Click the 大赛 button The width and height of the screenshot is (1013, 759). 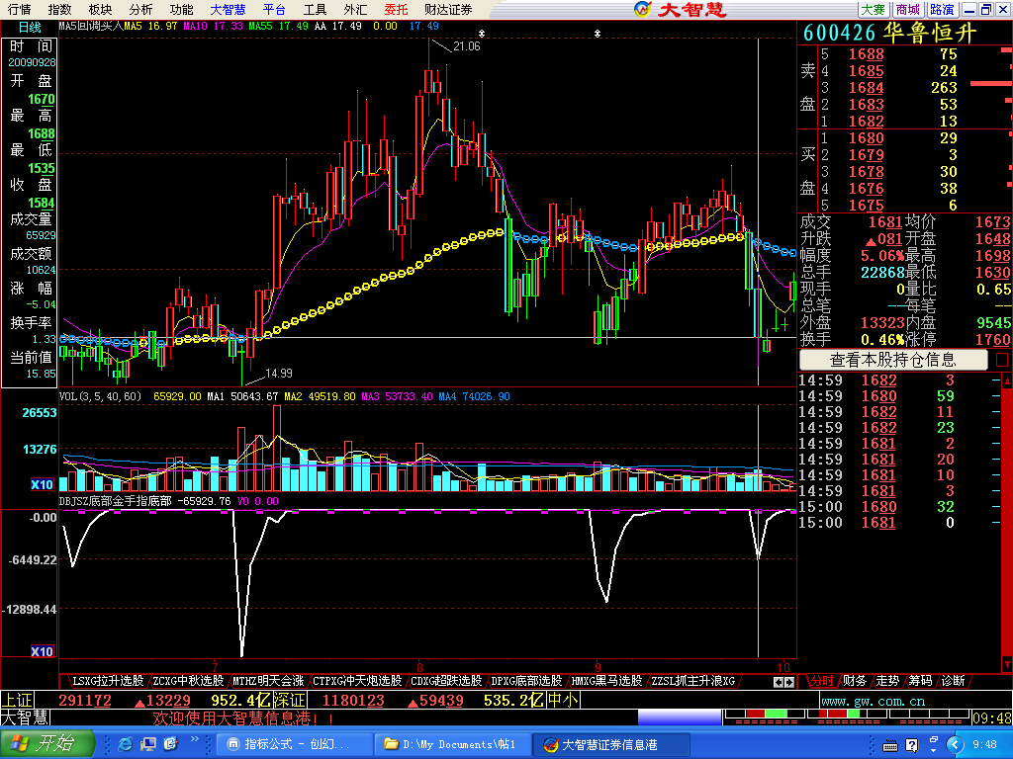pos(874,9)
